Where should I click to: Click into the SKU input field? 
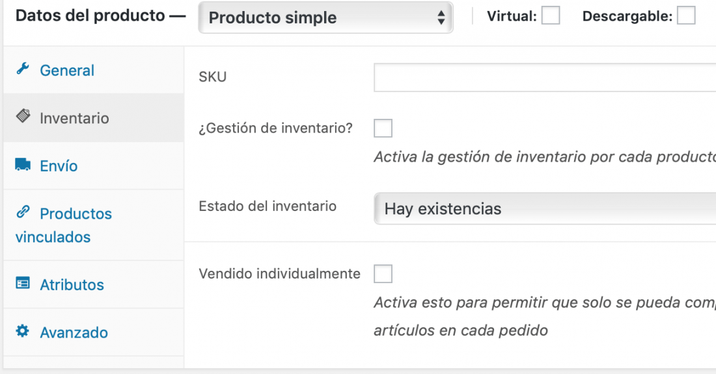coord(545,77)
